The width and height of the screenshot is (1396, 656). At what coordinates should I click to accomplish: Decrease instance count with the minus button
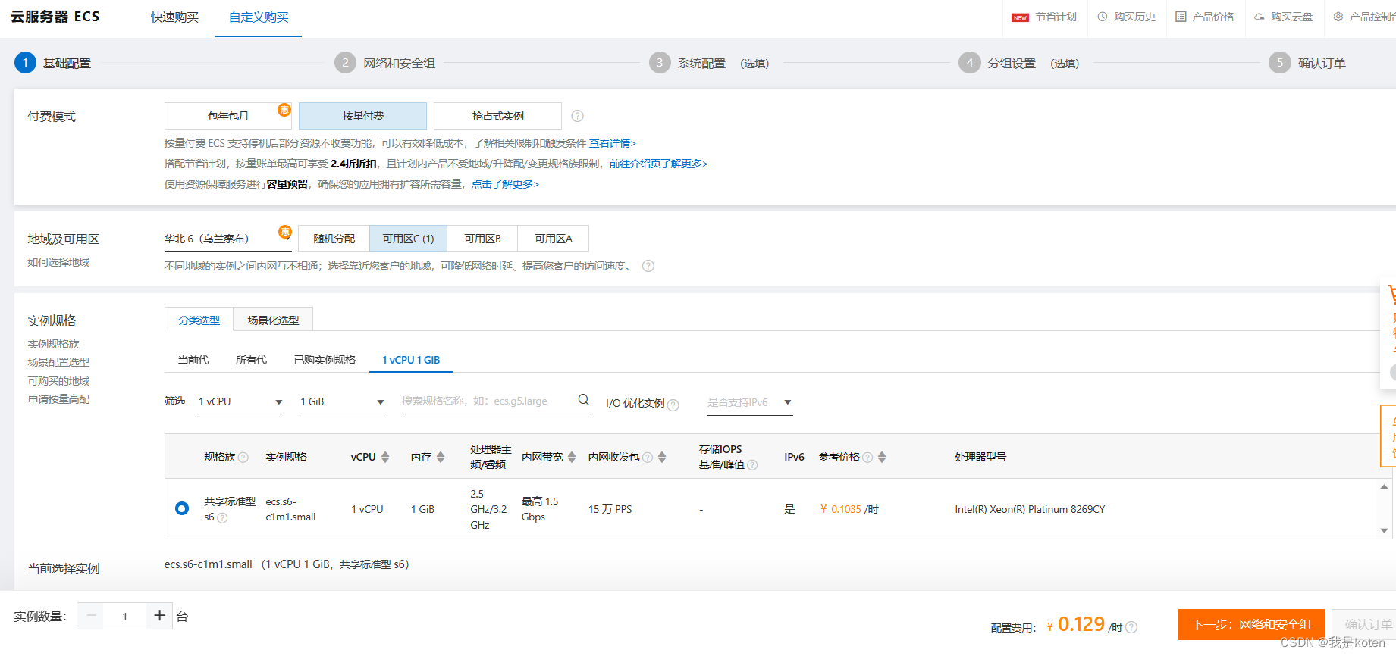tap(91, 616)
